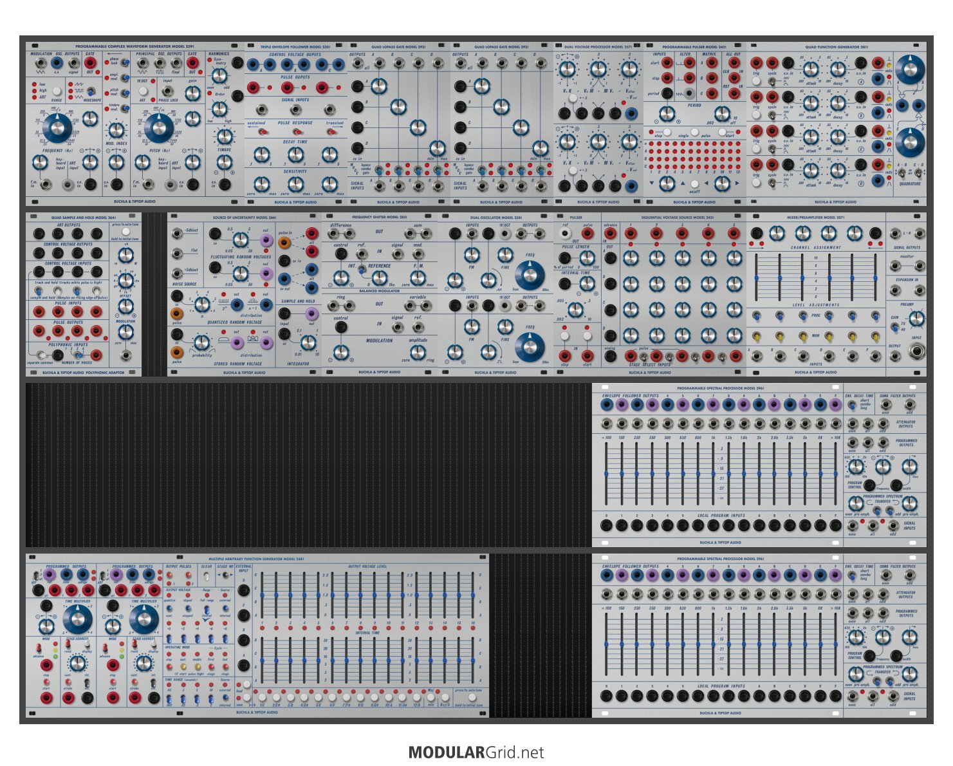The width and height of the screenshot is (953, 766).
Task: Click the large blue PITCH knob on Model 259t
Action: [158, 128]
